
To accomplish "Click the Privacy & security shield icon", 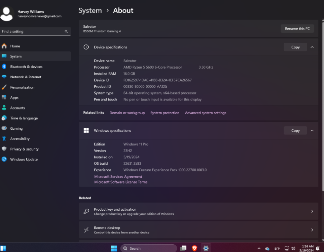I will [x=4, y=149].
